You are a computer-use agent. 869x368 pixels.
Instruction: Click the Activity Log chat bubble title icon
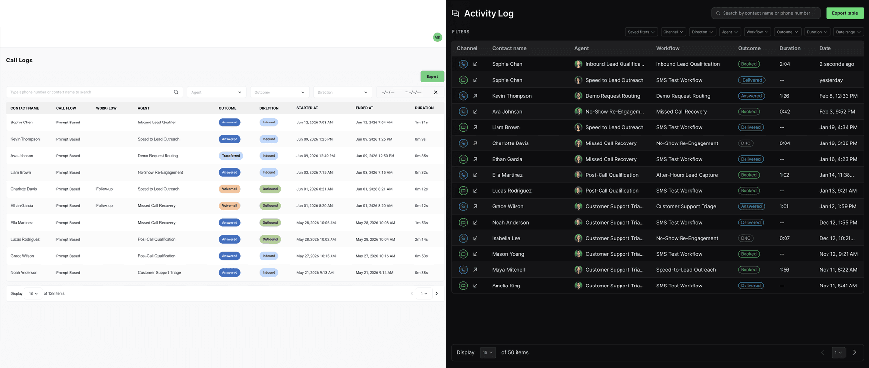point(455,13)
